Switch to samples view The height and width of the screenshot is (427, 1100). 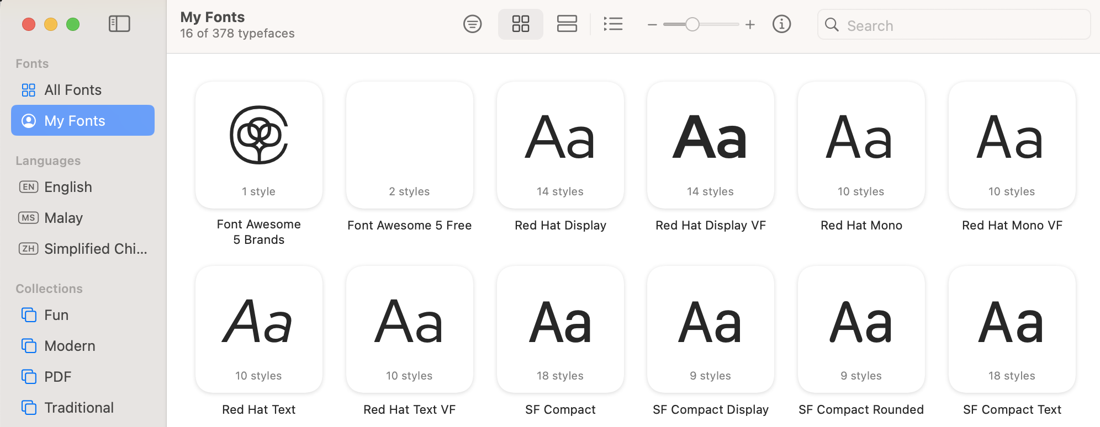pos(567,24)
